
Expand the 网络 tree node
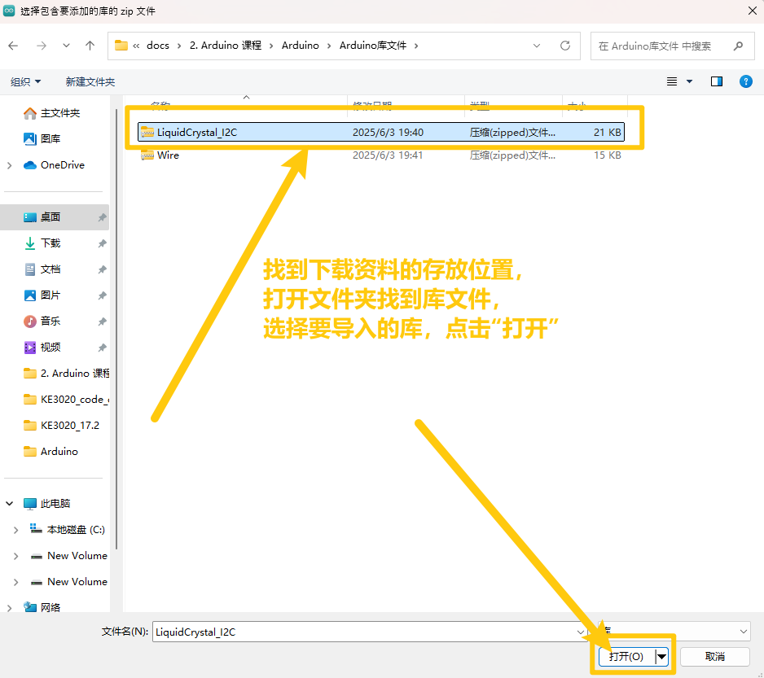coord(9,608)
